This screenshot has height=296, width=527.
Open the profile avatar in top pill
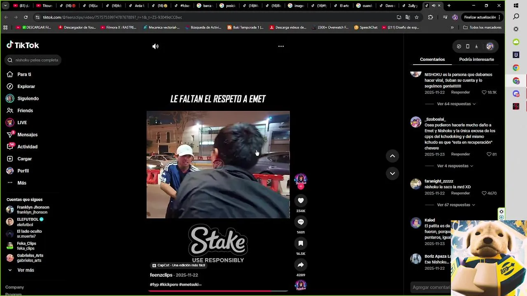490,46
